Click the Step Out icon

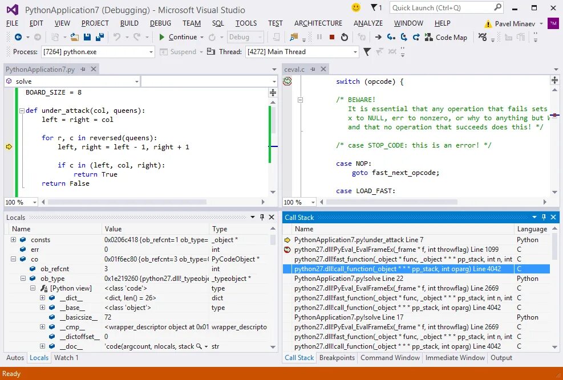tap(416, 37)
